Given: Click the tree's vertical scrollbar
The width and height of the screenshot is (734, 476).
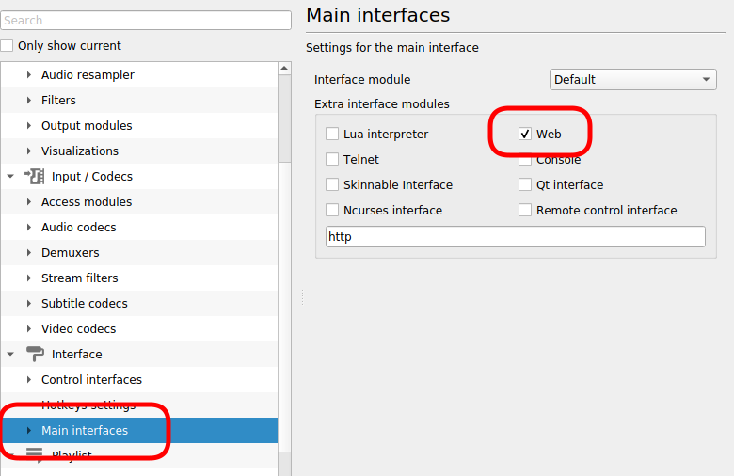Looking at the screenshot, I should [284, 122].
